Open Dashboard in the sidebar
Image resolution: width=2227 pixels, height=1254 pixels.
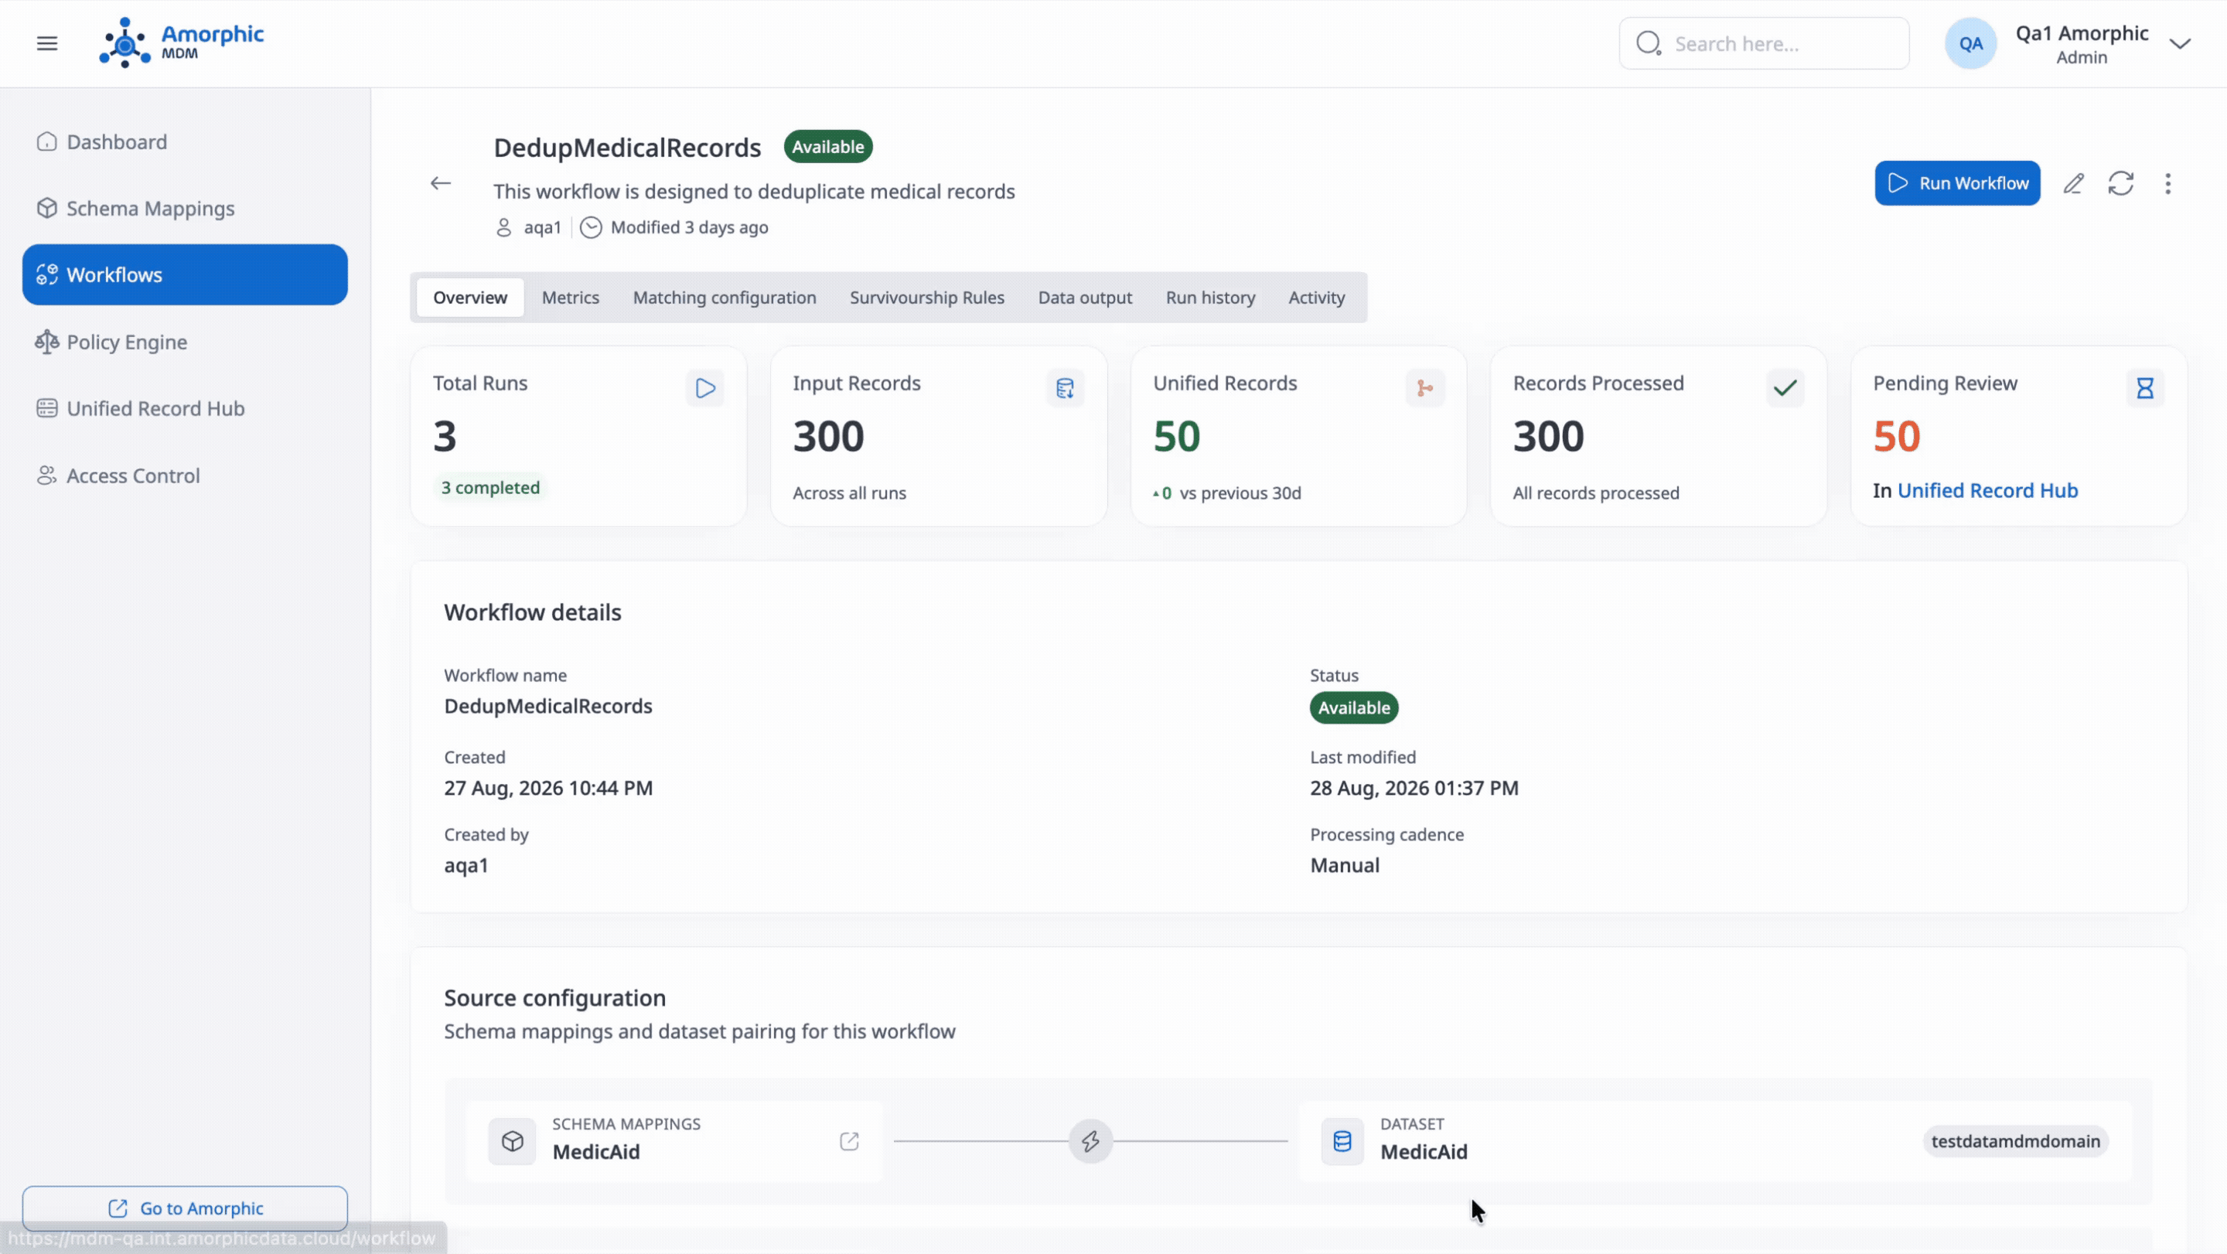point(185,141)
